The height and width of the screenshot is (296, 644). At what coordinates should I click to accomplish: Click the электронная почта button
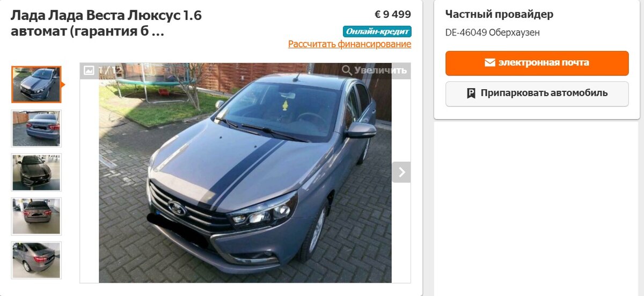point(537,63)
